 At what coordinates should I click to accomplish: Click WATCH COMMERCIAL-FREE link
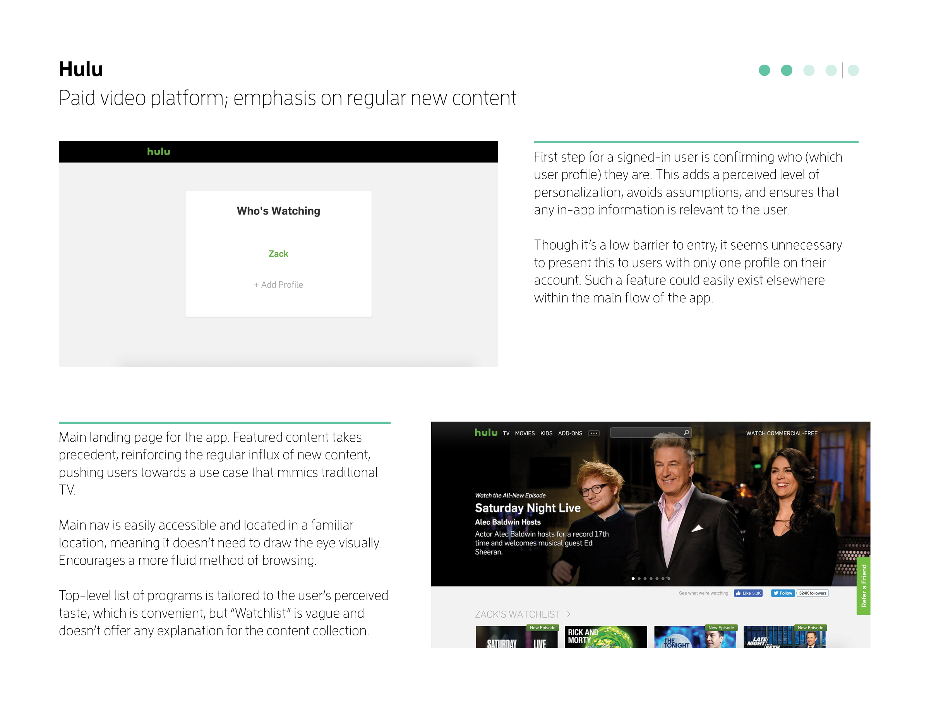coord(782,433)
